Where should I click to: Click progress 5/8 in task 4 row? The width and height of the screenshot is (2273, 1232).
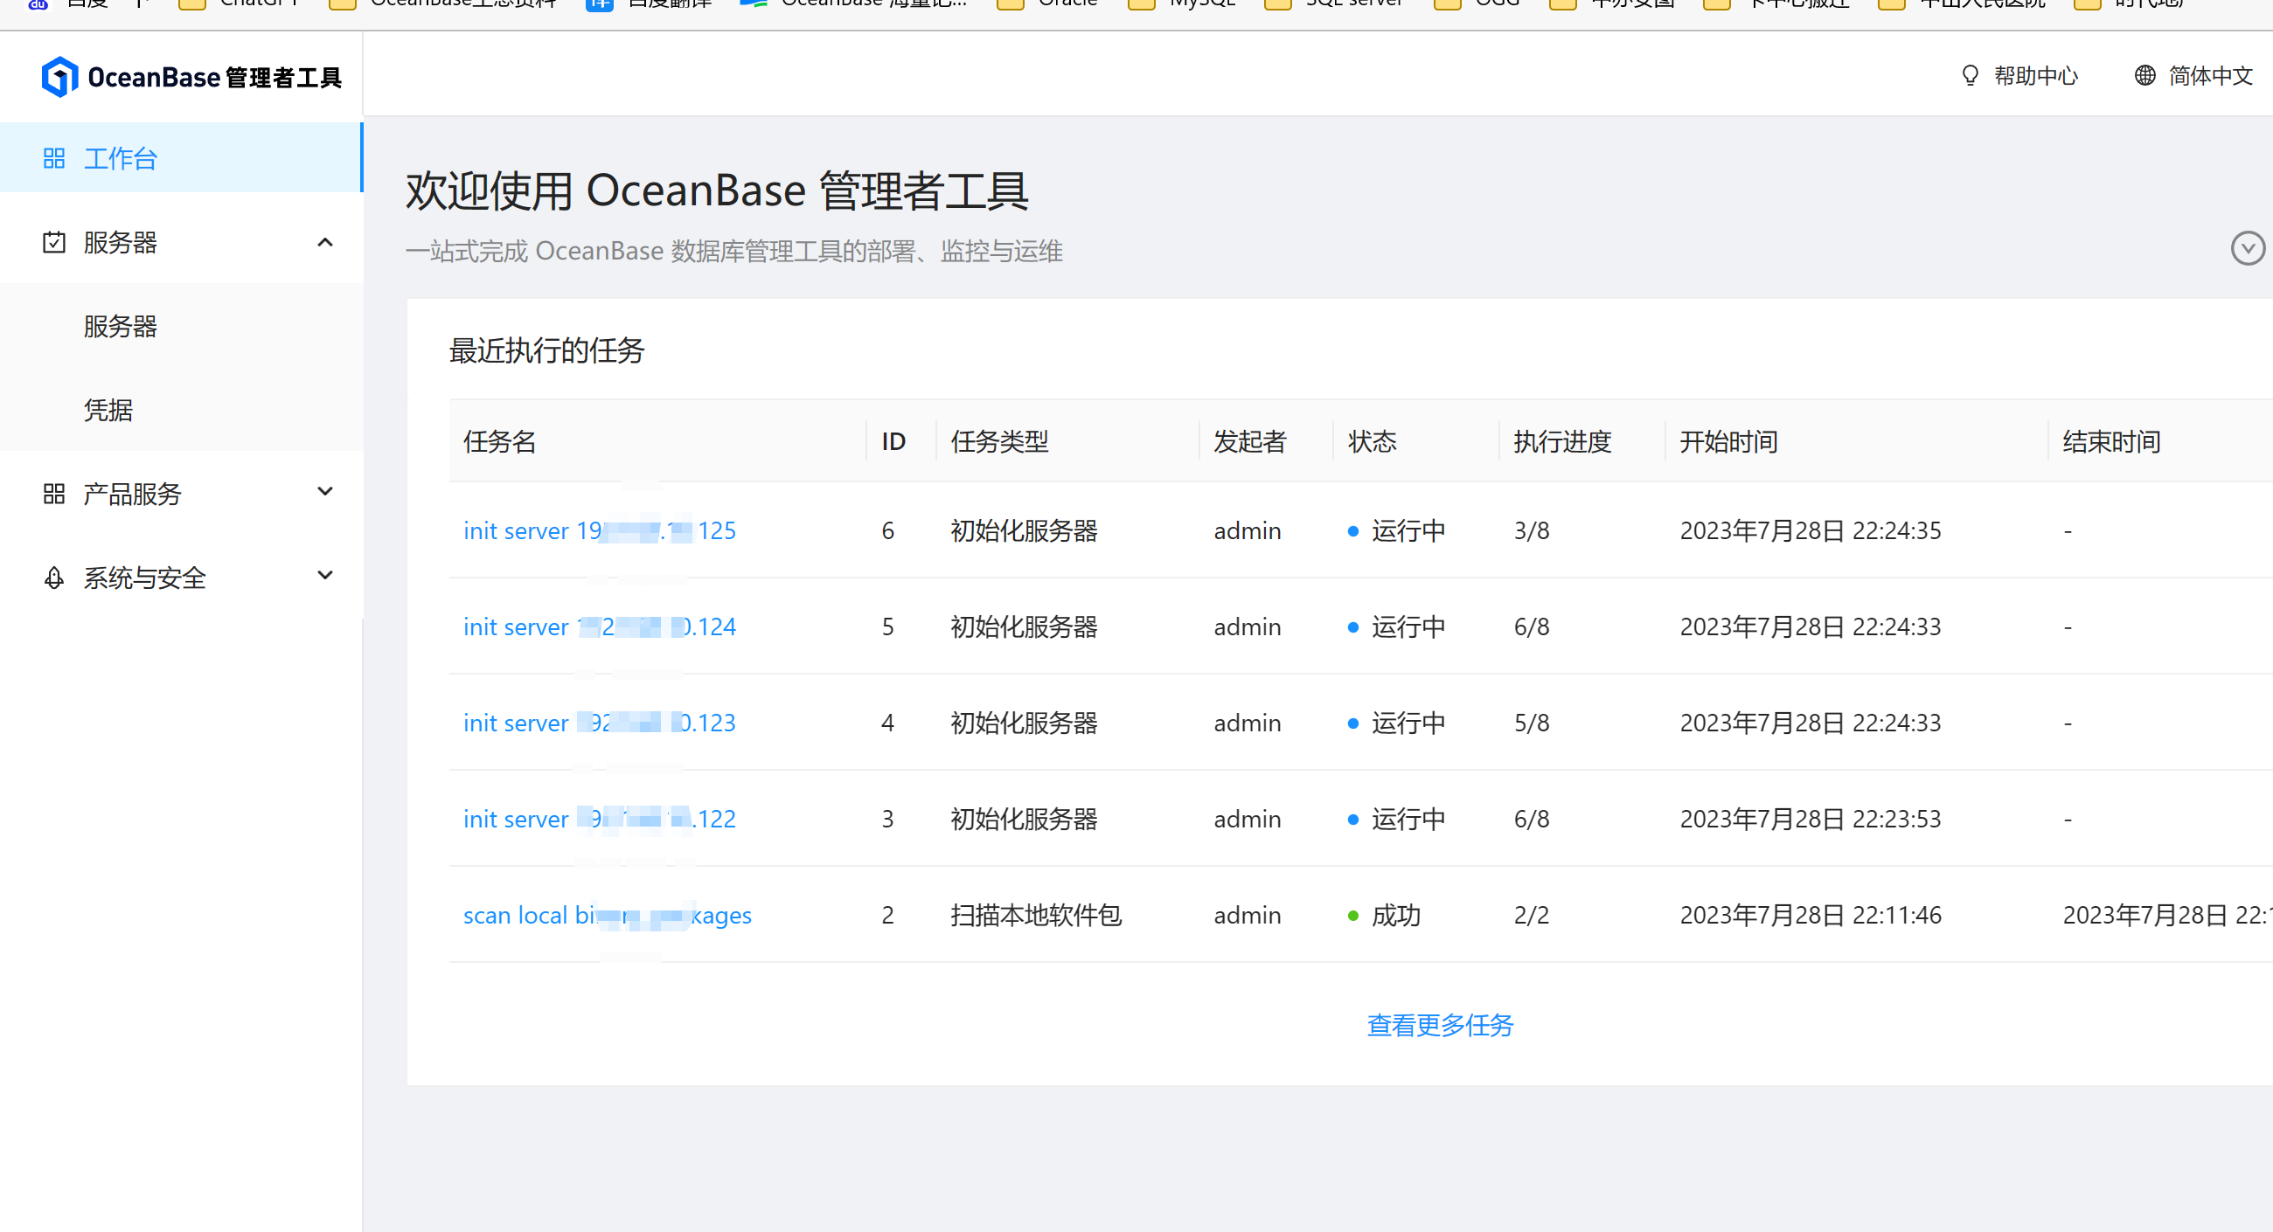[1532, 723]
